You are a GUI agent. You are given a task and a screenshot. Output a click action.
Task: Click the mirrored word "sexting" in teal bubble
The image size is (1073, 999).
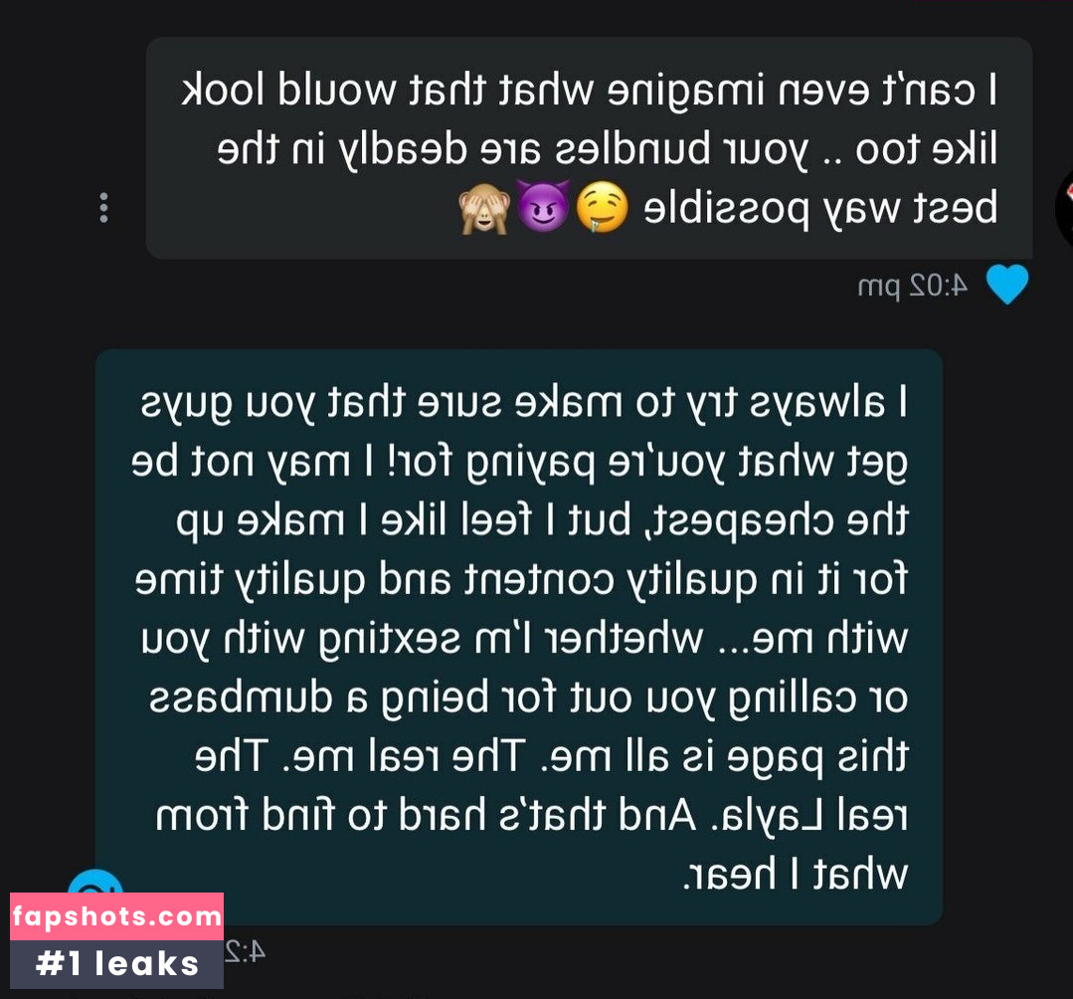point(390,640)
